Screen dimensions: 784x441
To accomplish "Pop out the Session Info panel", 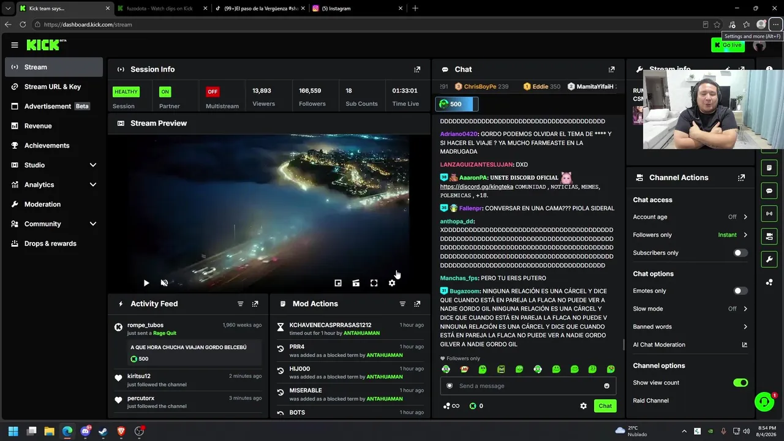I will click(417, 70).
